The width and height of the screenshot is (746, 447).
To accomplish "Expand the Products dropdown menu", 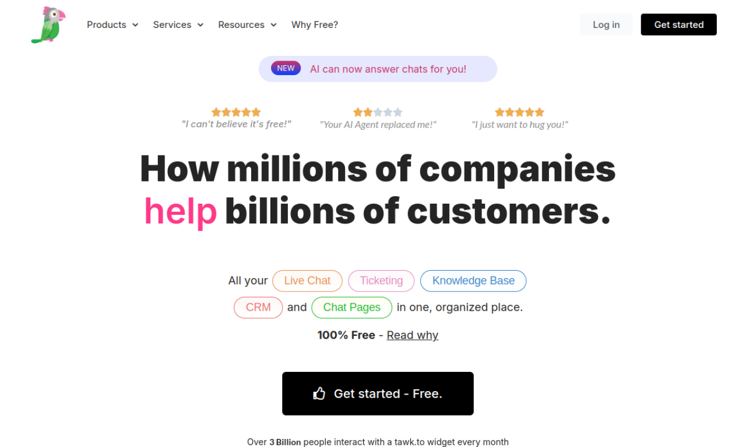I will (x=112, y=25).
